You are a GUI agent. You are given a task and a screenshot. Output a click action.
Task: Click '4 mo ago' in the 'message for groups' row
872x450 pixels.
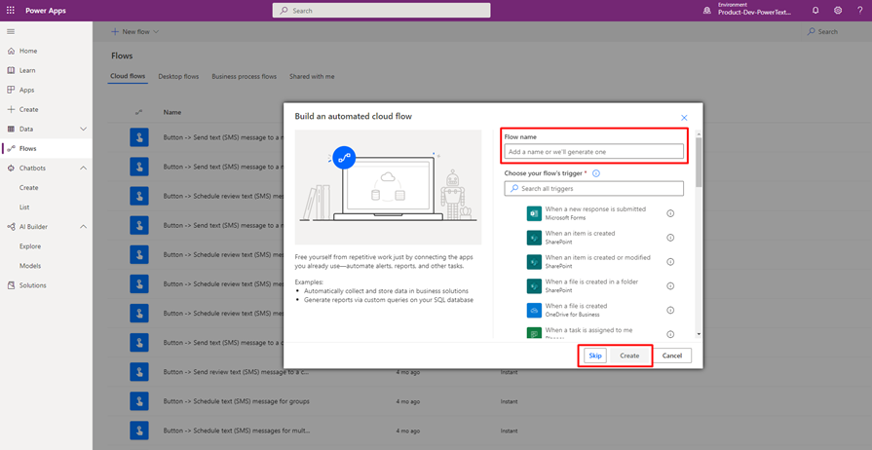407,401
